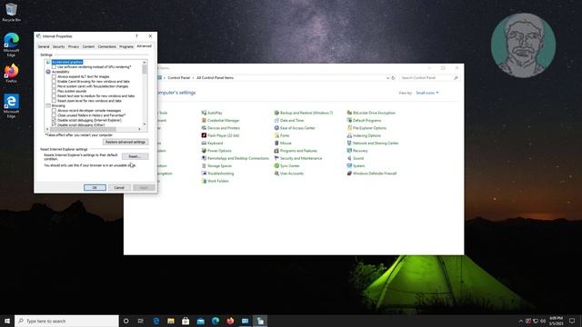Switch to the Connections tab

tap(107, 46)
